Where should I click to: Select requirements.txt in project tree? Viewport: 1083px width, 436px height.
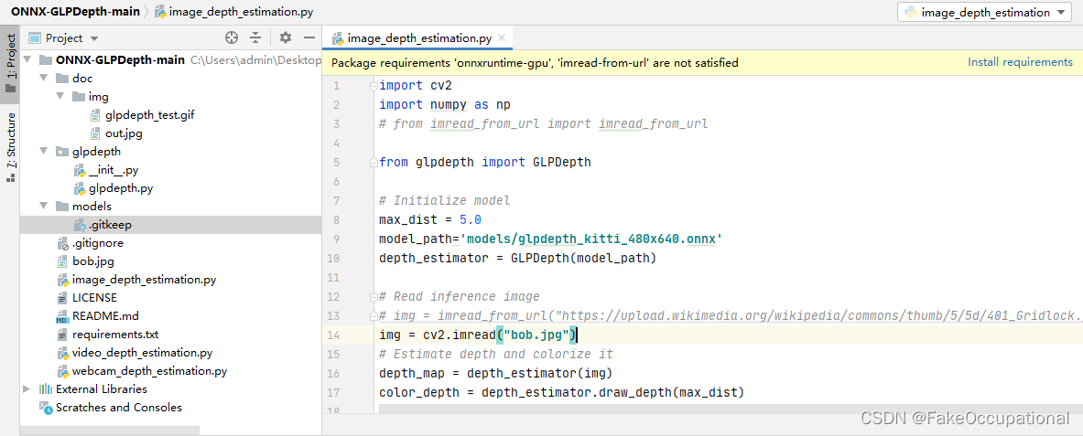[115, 335]
